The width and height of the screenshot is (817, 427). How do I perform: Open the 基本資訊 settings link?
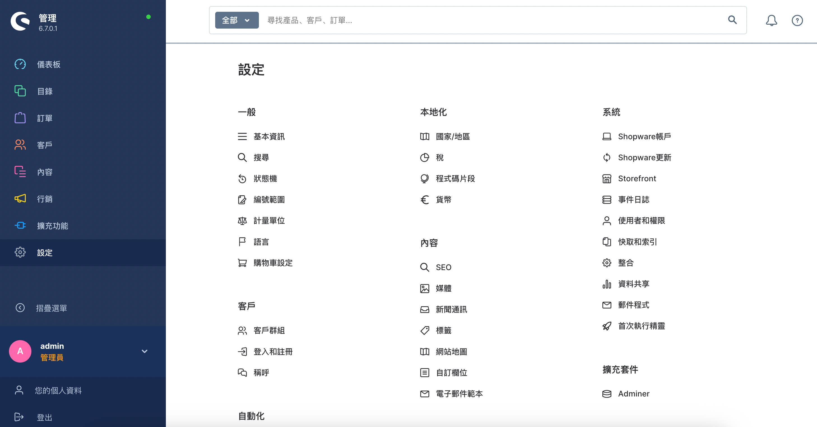pyautogui.click(x=269, y=136)
